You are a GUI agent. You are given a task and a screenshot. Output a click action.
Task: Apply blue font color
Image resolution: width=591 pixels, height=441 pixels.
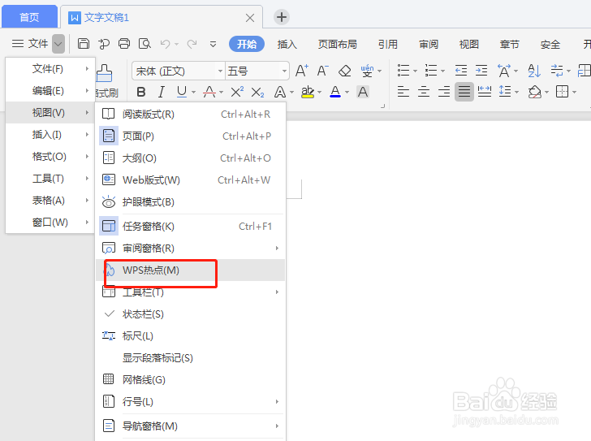tap(335, 92)
